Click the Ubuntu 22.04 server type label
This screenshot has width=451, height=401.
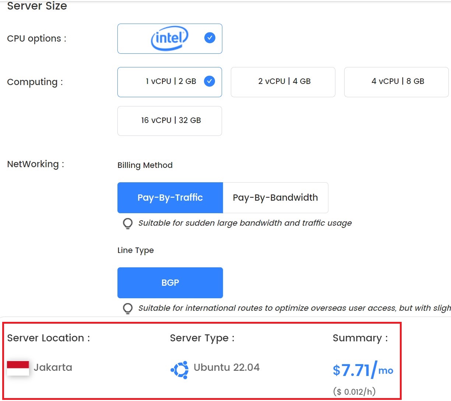click(226, 367)
